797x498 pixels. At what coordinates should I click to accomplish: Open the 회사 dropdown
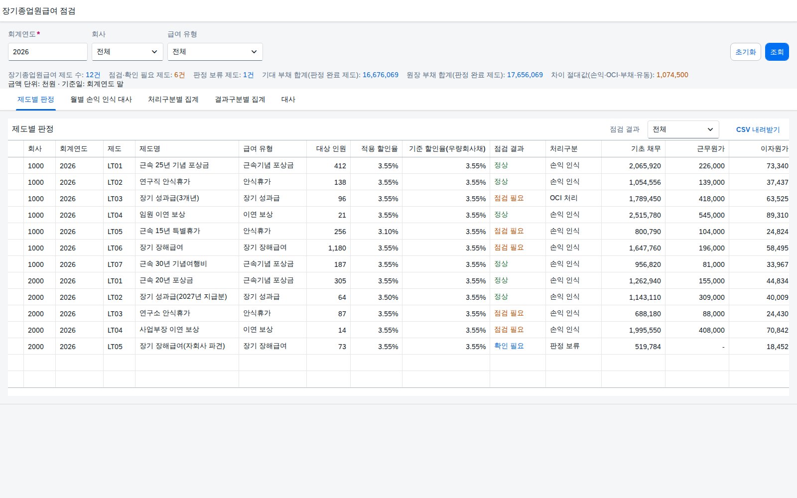[128, 52]
